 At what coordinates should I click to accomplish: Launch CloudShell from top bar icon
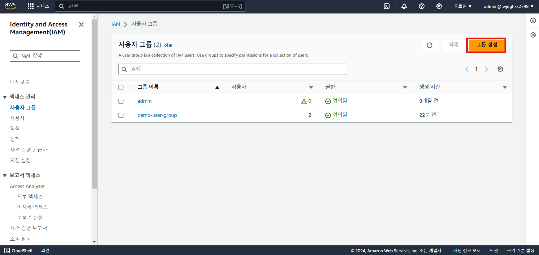tap(387, 6)
